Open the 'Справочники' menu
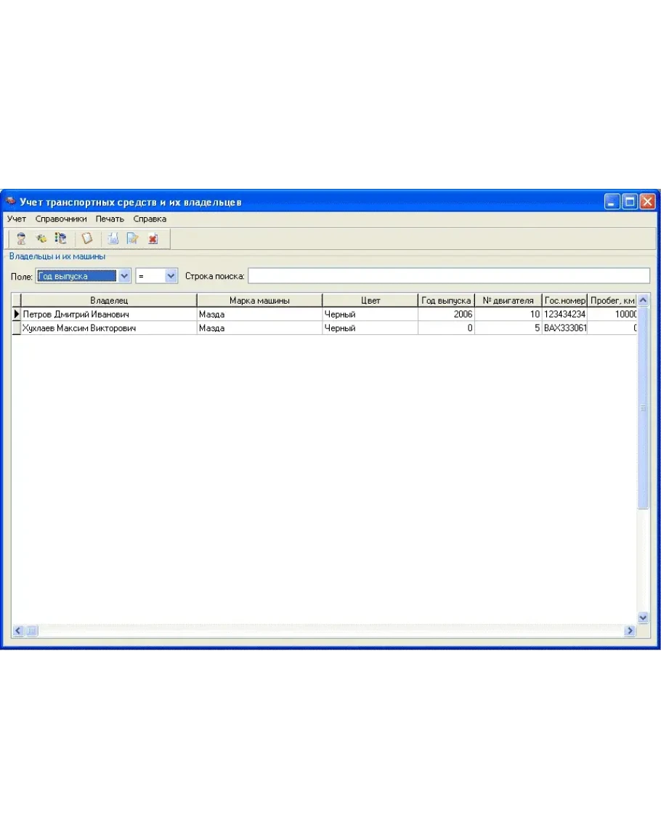Screen dimensions: 661x839 [x=61, y=219]
